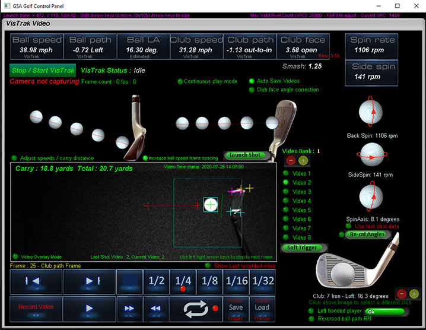This screenshot has width=426, height=330.
Task: Increase the Video Bank with the yellow plus
Action: [x=303, y=161]
